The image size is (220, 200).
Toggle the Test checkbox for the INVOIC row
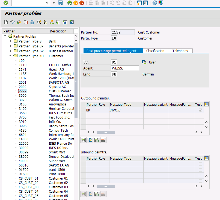click(x=201, y=110)
